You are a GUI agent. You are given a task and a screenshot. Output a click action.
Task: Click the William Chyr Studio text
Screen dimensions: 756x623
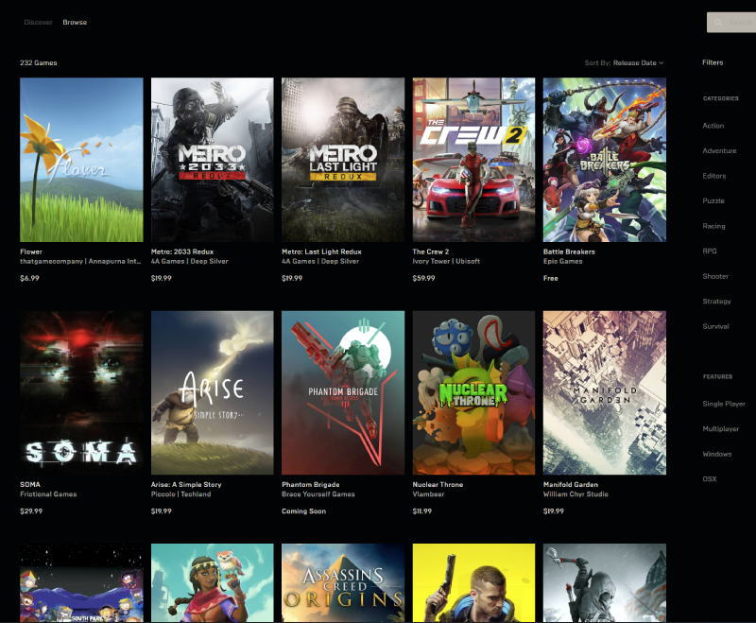tap(576, 494)
